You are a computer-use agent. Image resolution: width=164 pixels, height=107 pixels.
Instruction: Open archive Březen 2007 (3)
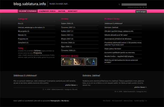tap(67, 39)
